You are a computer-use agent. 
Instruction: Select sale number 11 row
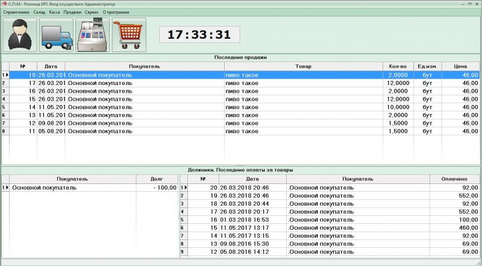point(240,131)
